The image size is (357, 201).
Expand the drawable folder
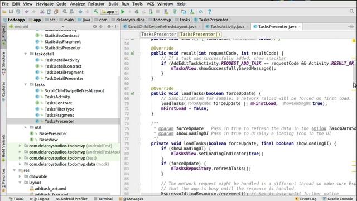tap(20, 176)
